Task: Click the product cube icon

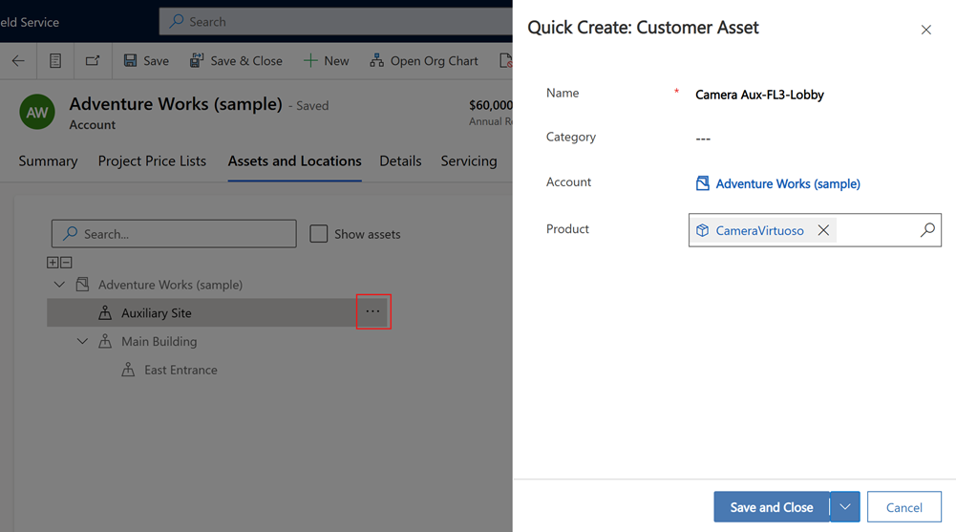Action: pos(702,230)
